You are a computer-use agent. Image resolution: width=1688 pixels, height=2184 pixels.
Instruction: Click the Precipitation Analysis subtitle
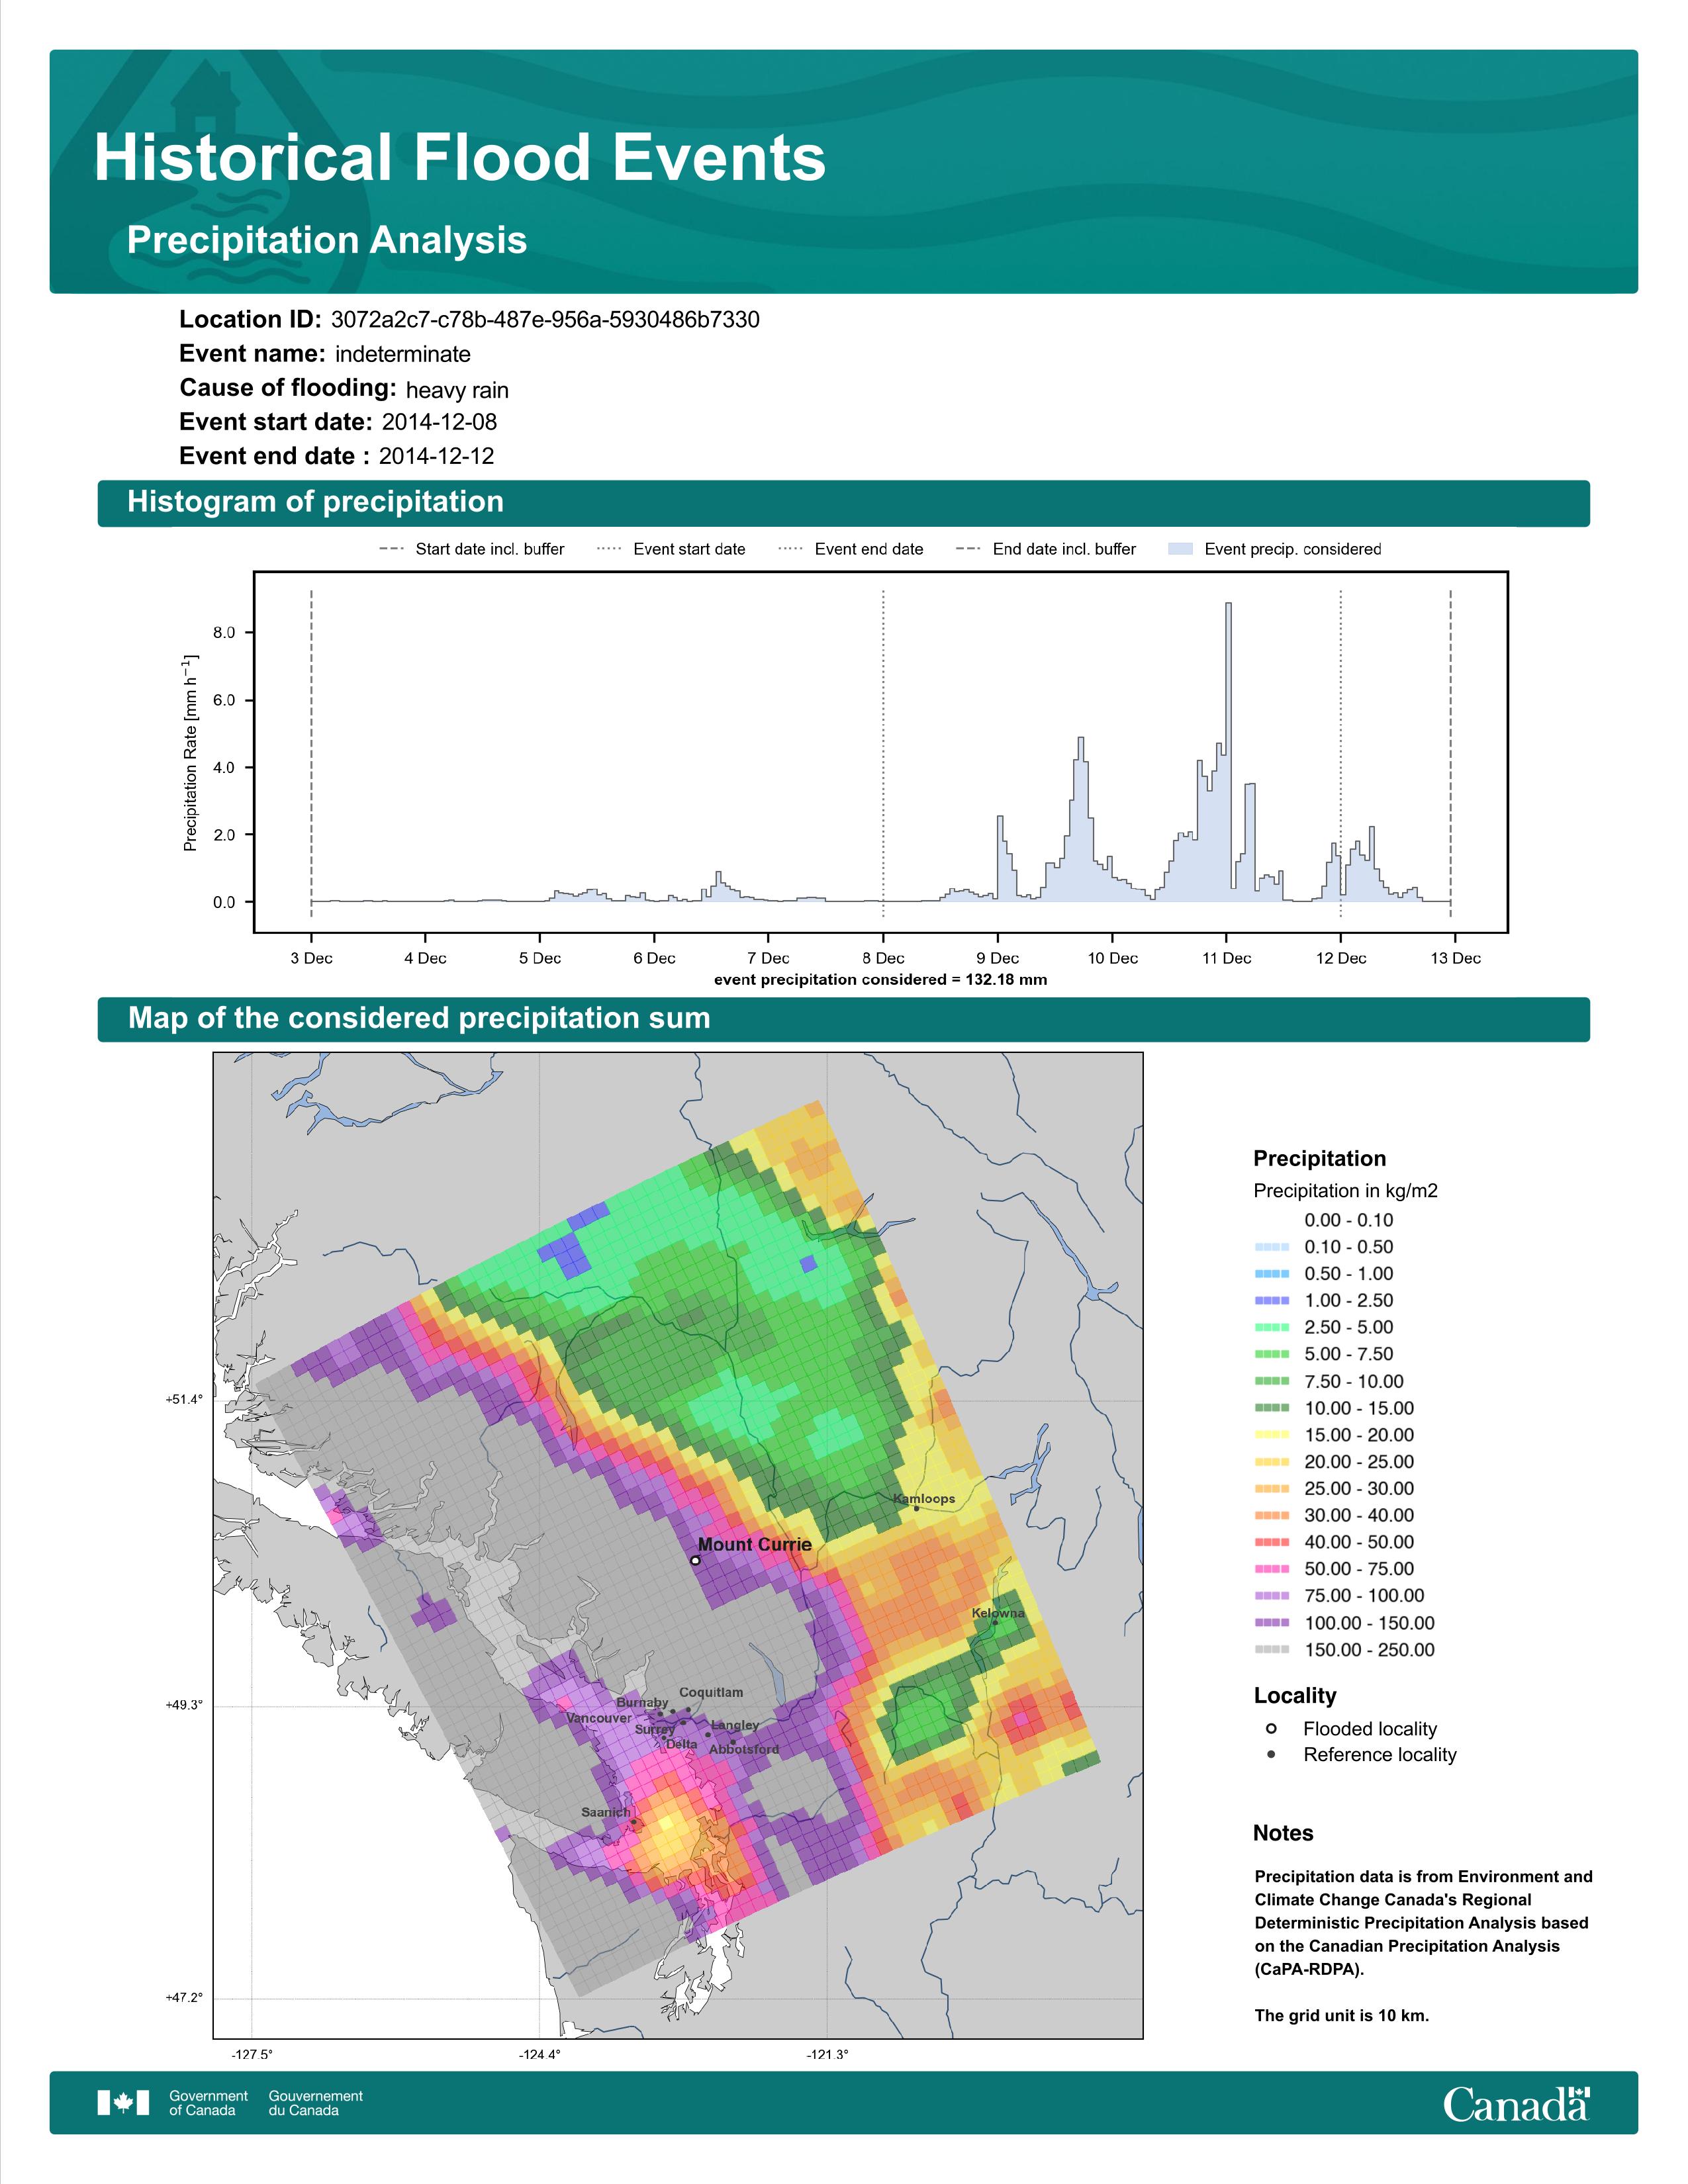click(327, 240)
